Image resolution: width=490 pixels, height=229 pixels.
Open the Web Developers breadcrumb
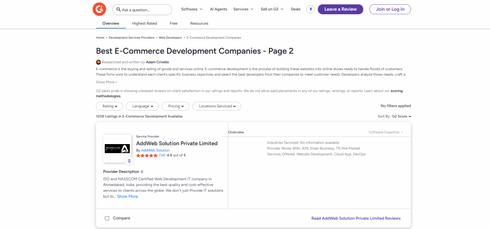pos(170,38)
